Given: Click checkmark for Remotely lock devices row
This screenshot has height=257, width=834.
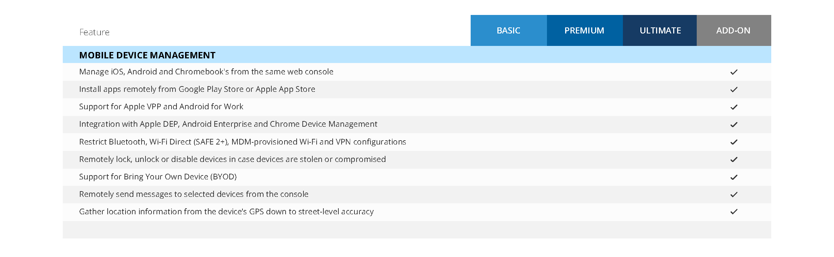Looking at the screenshot, I should tap(734, 159).
